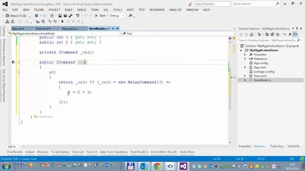The width and height of the screenshot is (305, 171).
Task: Click the New Project icon in toolbar
Action: coord(52,16)
